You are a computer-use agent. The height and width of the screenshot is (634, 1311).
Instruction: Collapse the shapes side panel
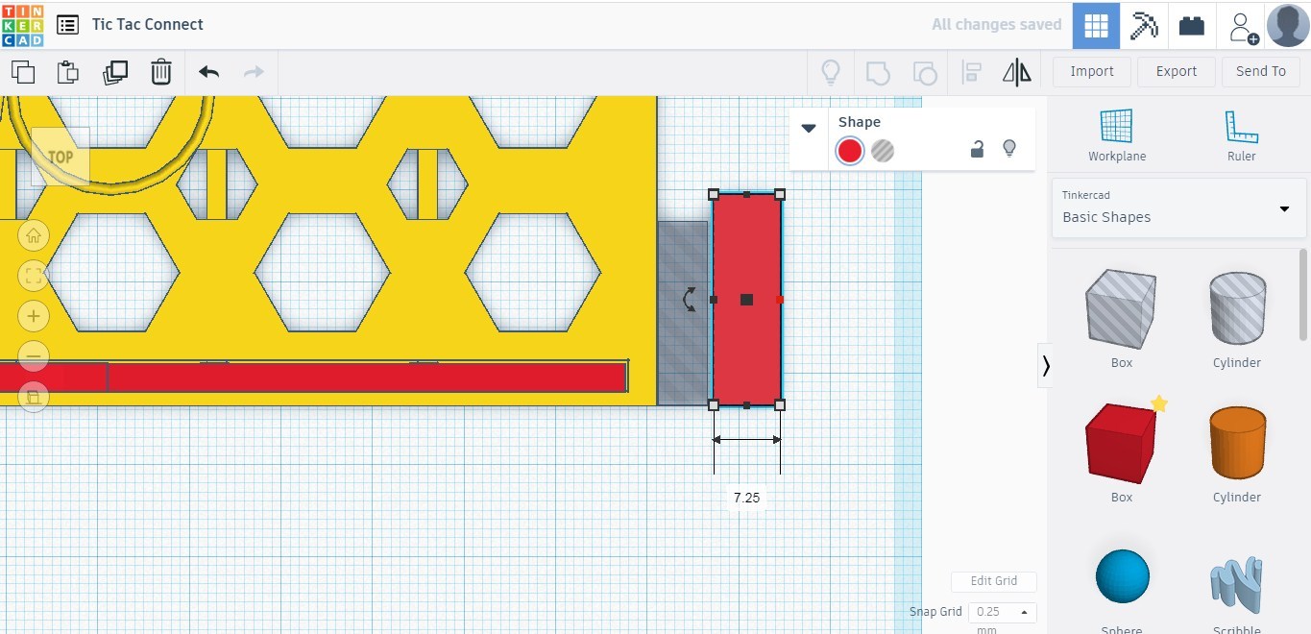click(x=1045, y=365)
